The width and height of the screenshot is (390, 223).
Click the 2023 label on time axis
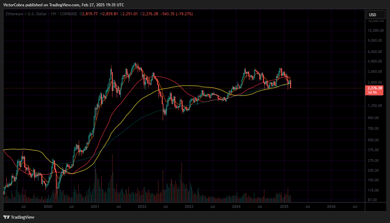189,206
